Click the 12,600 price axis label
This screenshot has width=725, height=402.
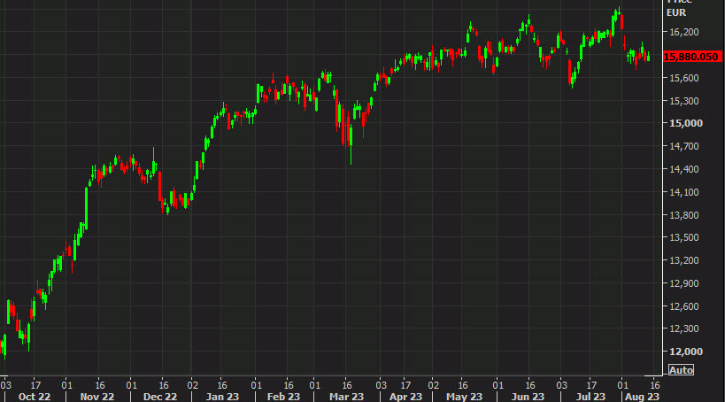click(684, 306)
